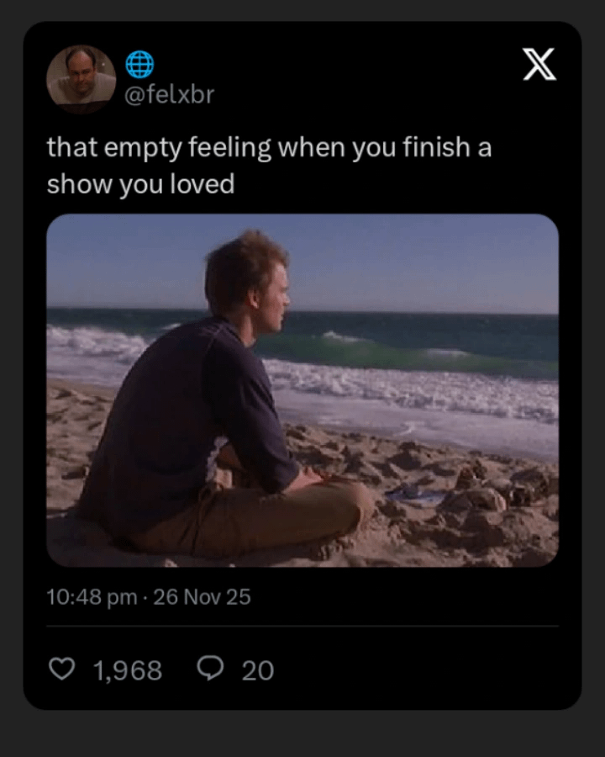Like the tweet using the heart icon
The image size is (605, 757).
coord(61,670)
